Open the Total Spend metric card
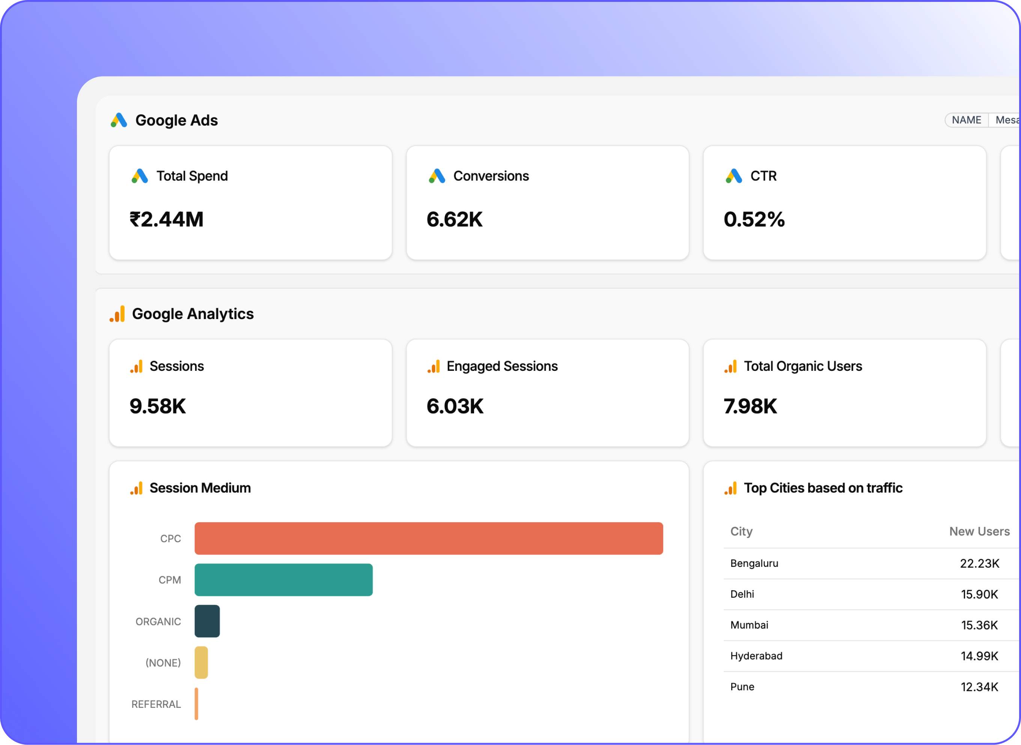The width and height of the screenshot is (1021, 745). click(x=251, y=202)
